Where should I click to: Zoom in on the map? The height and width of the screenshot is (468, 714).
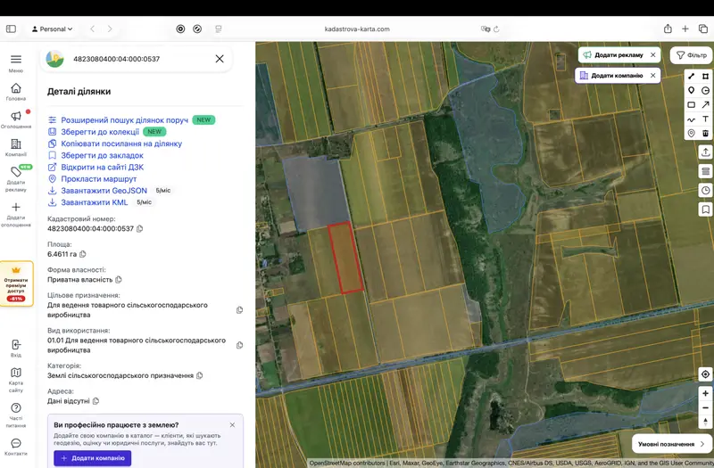(x=705, y=393)
